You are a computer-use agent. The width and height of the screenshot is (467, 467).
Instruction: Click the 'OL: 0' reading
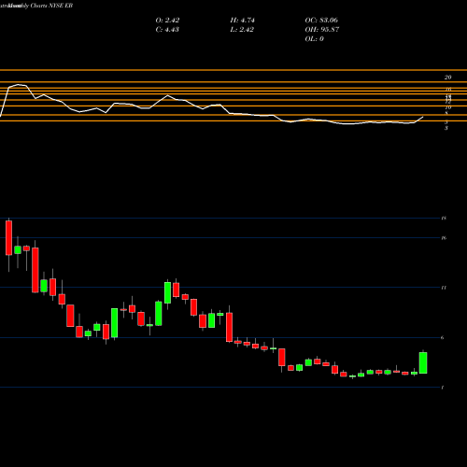315,39
